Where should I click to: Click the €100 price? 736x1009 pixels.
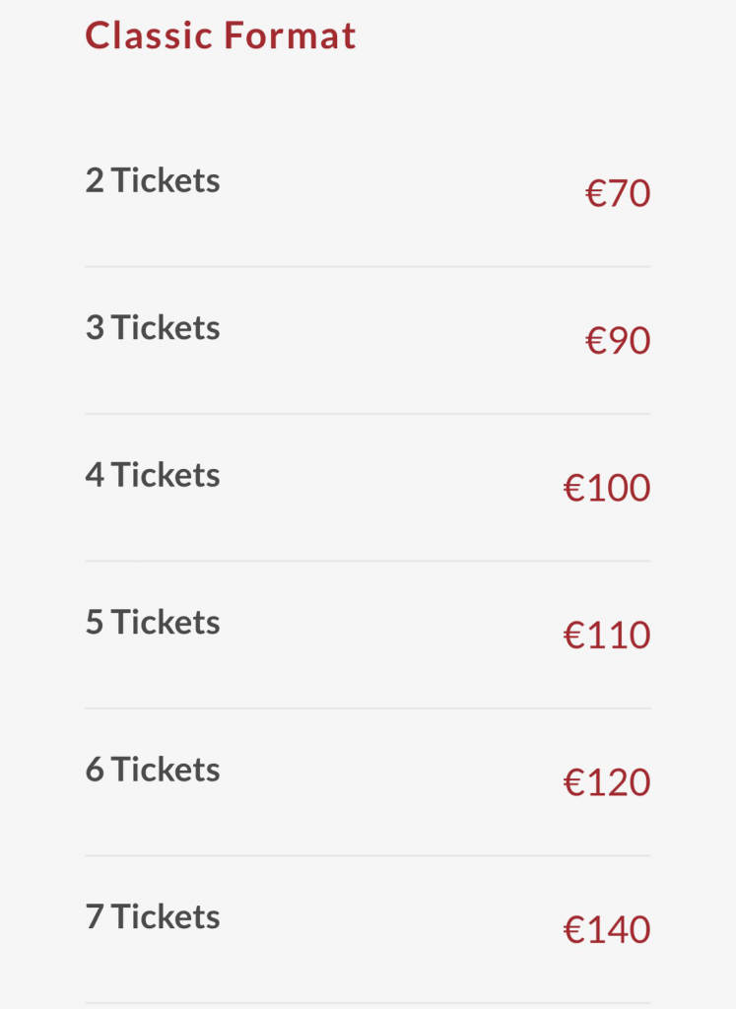607,488
